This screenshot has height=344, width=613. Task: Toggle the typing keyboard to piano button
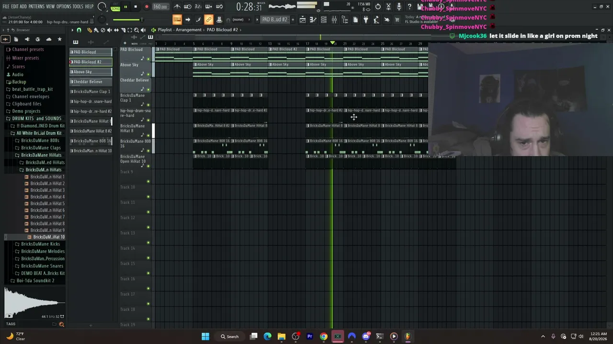pyautogui.click(x=177, y=20)
